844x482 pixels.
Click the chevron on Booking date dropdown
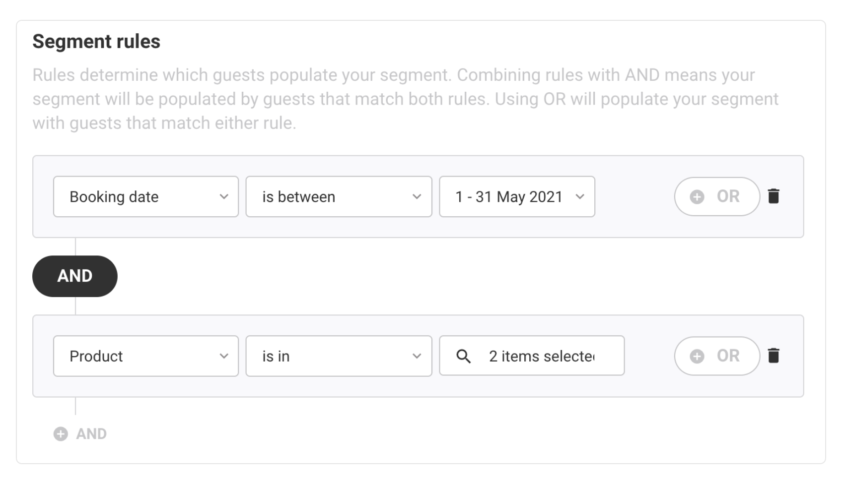(x=224, y=197)
